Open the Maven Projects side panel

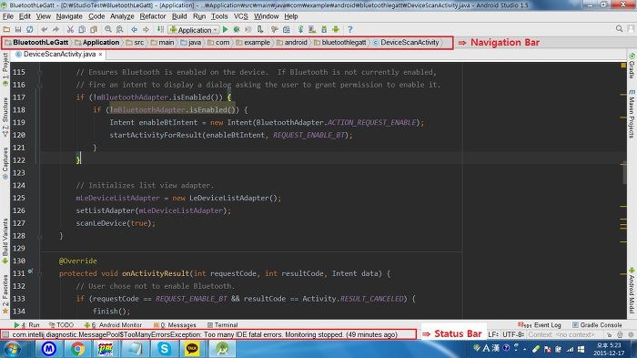coord(632,114)
